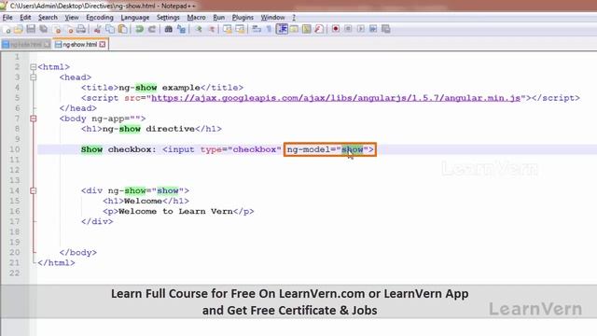Collapse the div fold marker on line 14

pos(34,190)
